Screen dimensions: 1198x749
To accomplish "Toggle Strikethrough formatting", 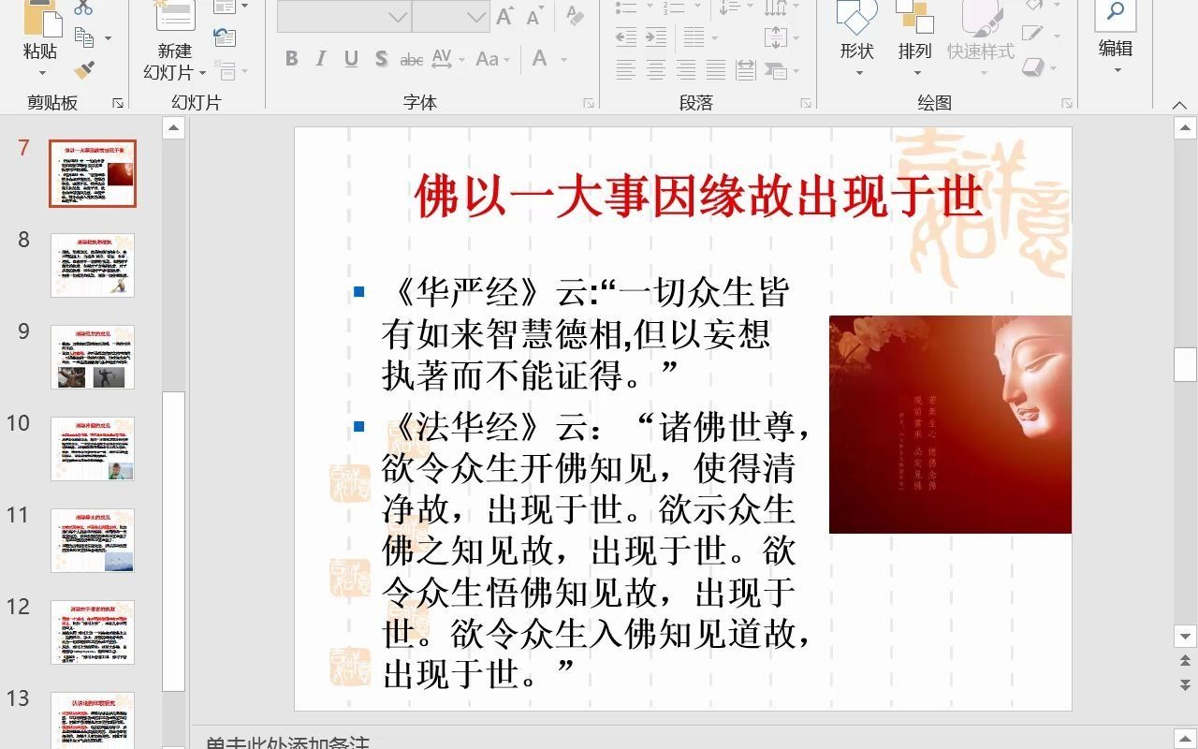I will coord(412,59).
